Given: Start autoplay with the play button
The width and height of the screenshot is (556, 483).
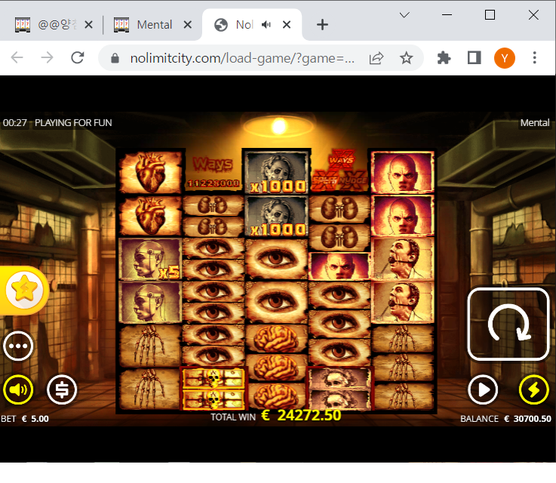Looking at the screenshot, I should coord(483,389).
